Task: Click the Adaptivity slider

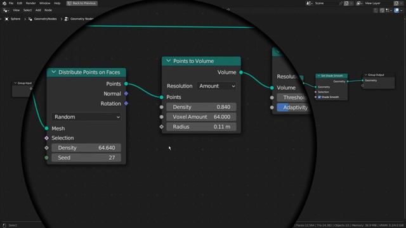Action: (x=293, y=108)
